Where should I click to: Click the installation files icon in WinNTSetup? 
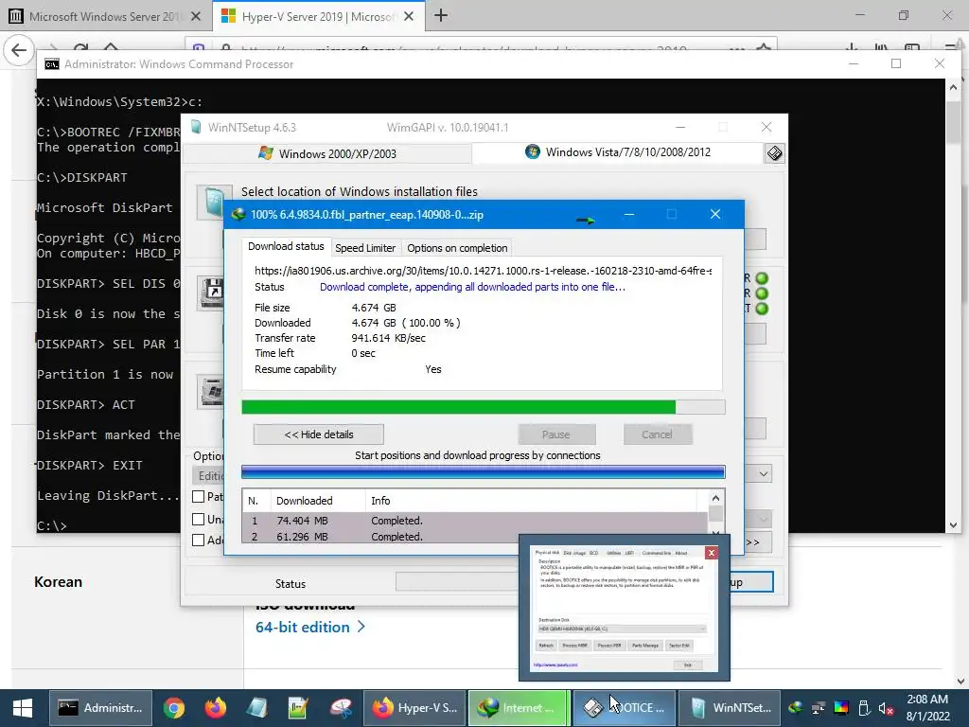pos(214,203)
